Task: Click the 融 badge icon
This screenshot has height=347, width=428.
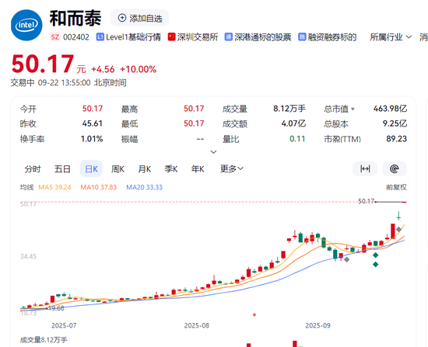Action: point(302,36)
